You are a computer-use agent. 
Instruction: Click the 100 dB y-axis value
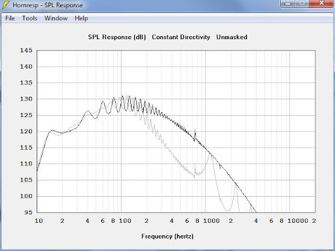(x=26, y=196)
